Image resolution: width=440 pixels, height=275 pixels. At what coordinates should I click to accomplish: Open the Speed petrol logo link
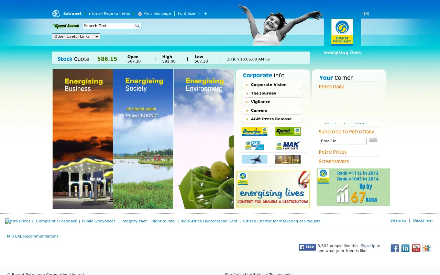pyautogui.click(x=288, y=132)
